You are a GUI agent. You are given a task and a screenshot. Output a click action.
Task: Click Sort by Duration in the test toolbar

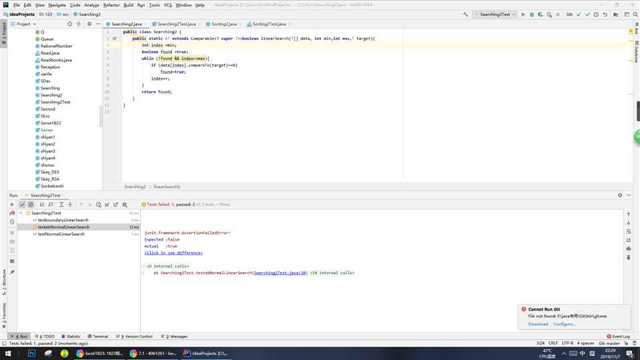pos(51,205)
